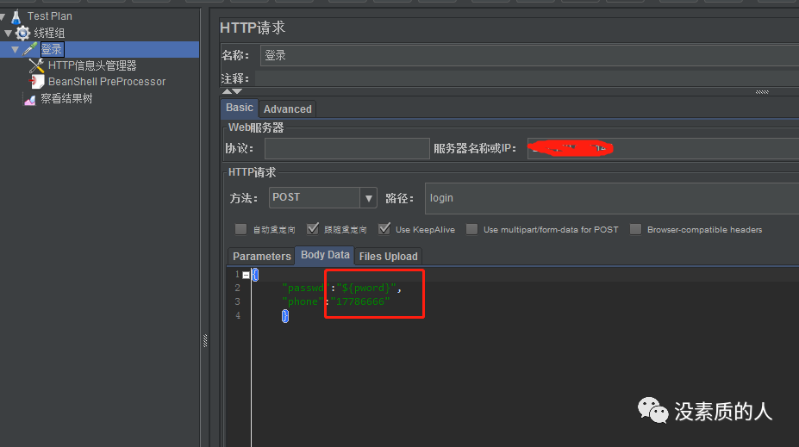Click the 线程组 gear icon
The image size is (799, 447).
(x=22, y=33)
